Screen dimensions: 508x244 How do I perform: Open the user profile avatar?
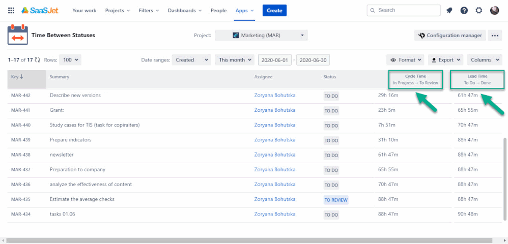[494, 10]
